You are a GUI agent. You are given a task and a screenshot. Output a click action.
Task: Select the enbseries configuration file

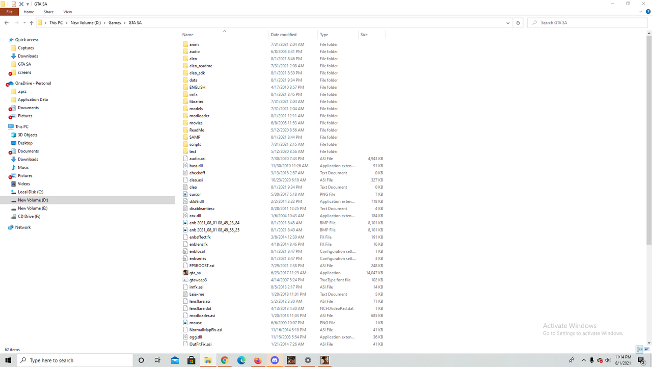pyautogui.click(x=198, y=258)
